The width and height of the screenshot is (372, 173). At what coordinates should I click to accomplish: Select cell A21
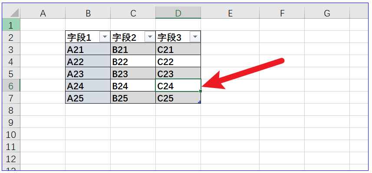click(88, 49)
